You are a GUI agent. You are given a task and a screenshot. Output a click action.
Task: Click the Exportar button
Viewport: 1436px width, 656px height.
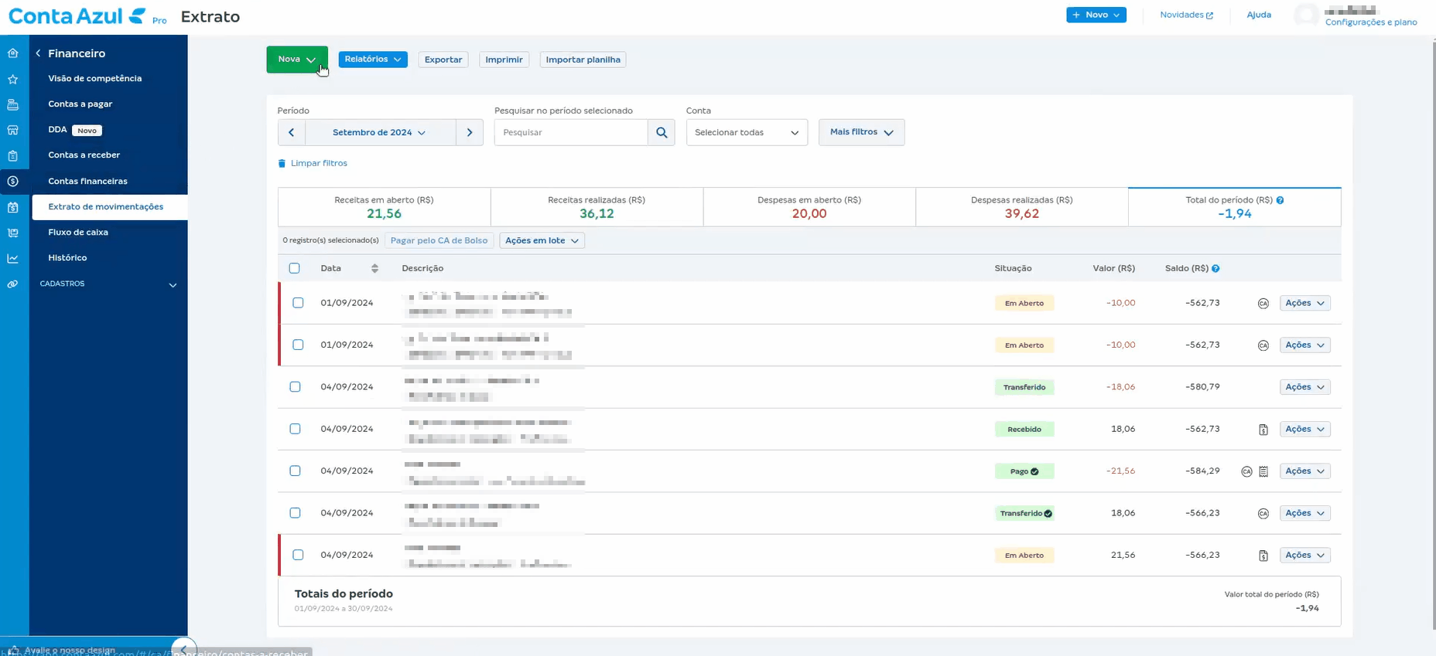tap(443, 59)
